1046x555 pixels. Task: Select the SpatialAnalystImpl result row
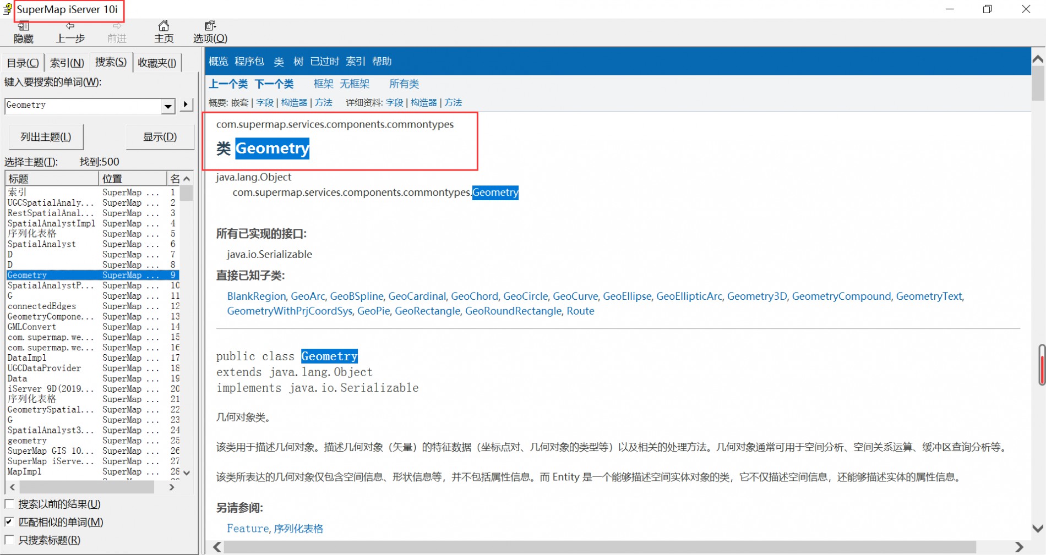tap(92, 223)
